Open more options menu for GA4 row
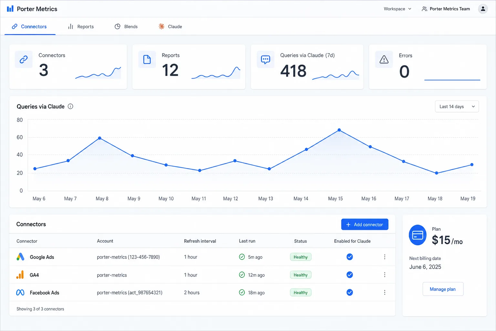The width and height of the screenshot is (496, 331). click(x=385, y=275)
